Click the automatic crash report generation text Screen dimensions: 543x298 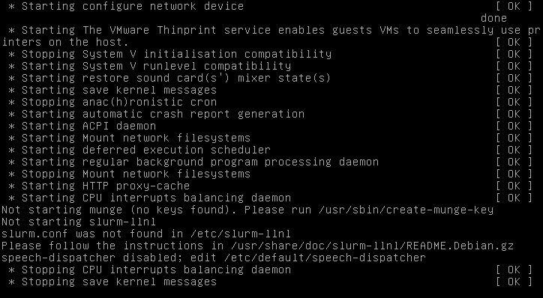193,114
